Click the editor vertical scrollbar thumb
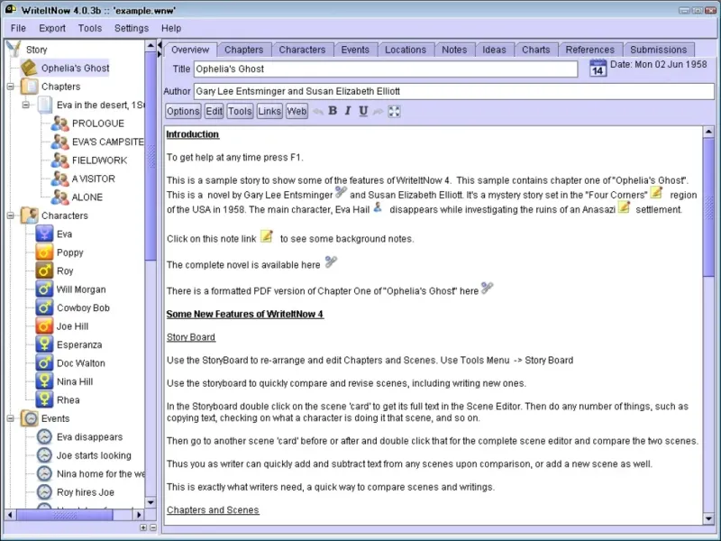The width and height of the screenshot is (721, 541). click(708, 207)
